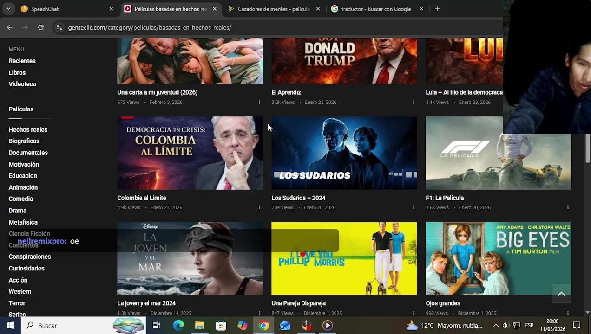591x334 pixels.
Task: Close the Cazadores de mentes tab
Action: [318, 9]
